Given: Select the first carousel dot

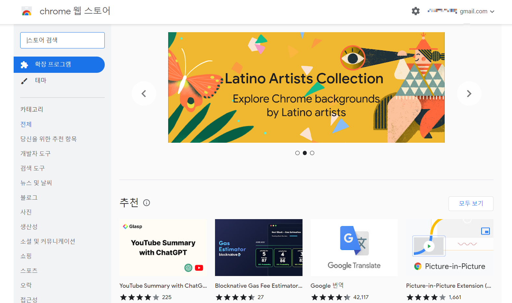Looking at the screenshot, I should click(x=297, y=153).
